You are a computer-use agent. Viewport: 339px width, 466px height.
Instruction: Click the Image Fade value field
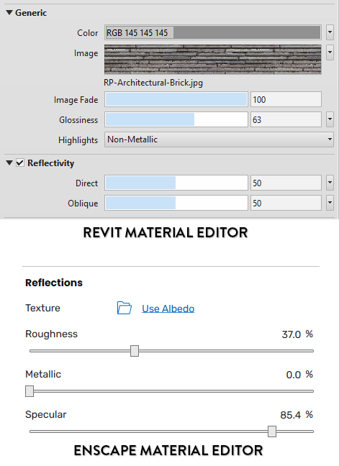coord(286,99)
